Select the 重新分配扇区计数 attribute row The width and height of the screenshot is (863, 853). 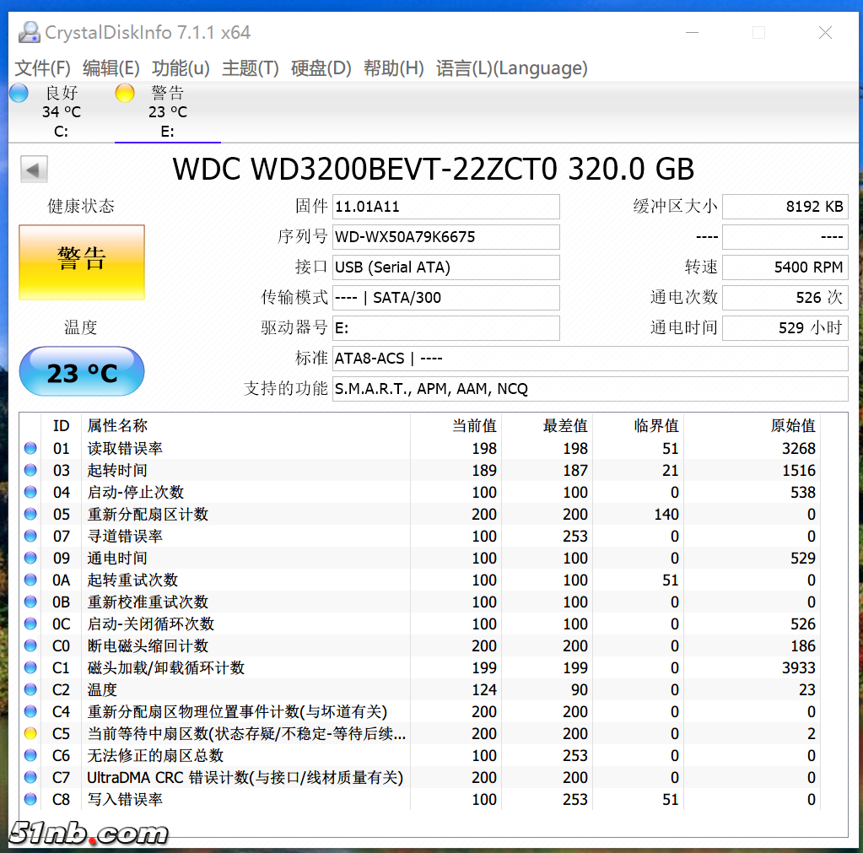(148, 515)
